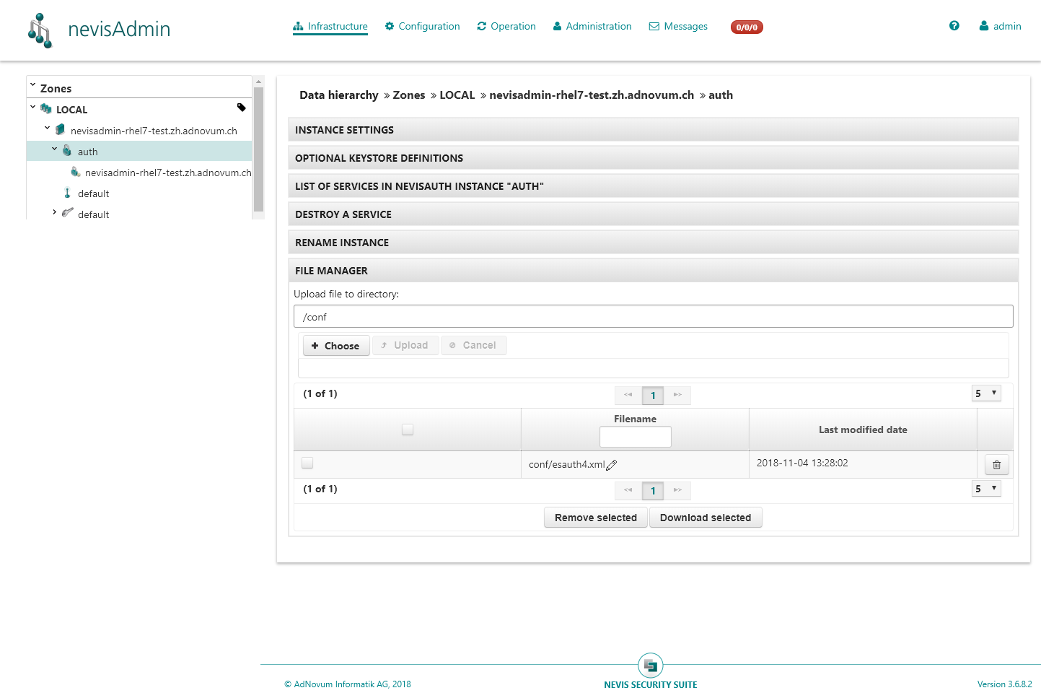
Task: Expand the Instance Settings section
Action: click(653, 130)
